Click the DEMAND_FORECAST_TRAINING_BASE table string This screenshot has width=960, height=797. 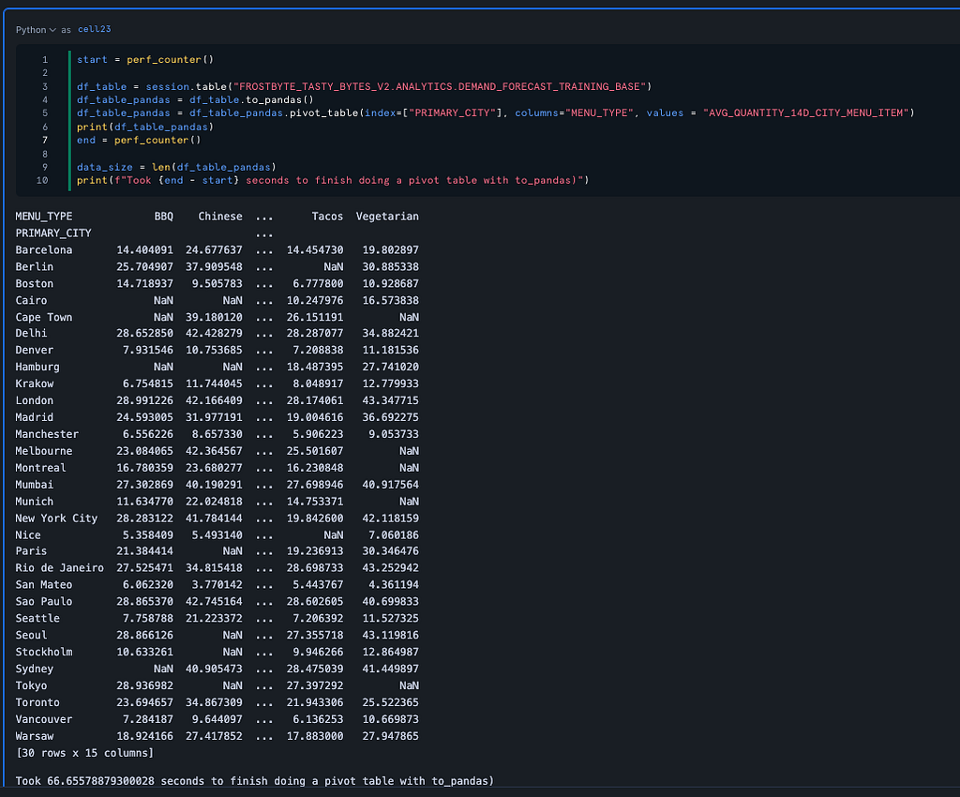pyautogui.click(x=440, y=86)
